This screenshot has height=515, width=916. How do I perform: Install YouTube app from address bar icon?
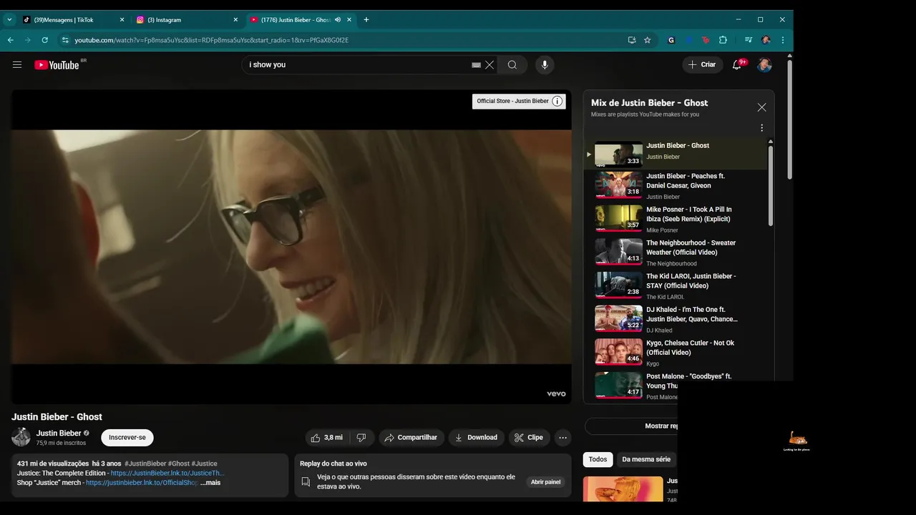point(632,40)
